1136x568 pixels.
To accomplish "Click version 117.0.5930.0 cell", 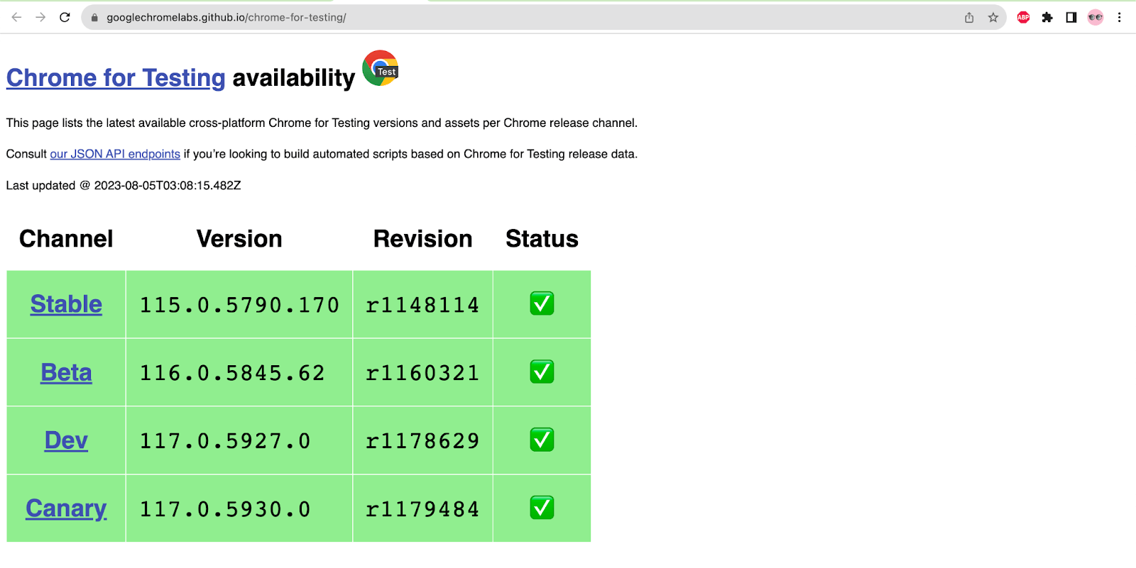I will [239, 508].
